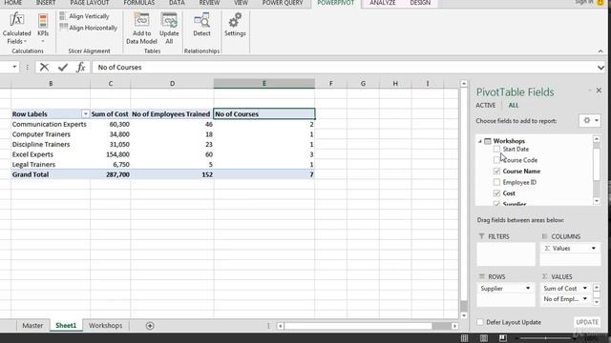Check the Course Code field
Screen dimensions: 611x343
496,160
